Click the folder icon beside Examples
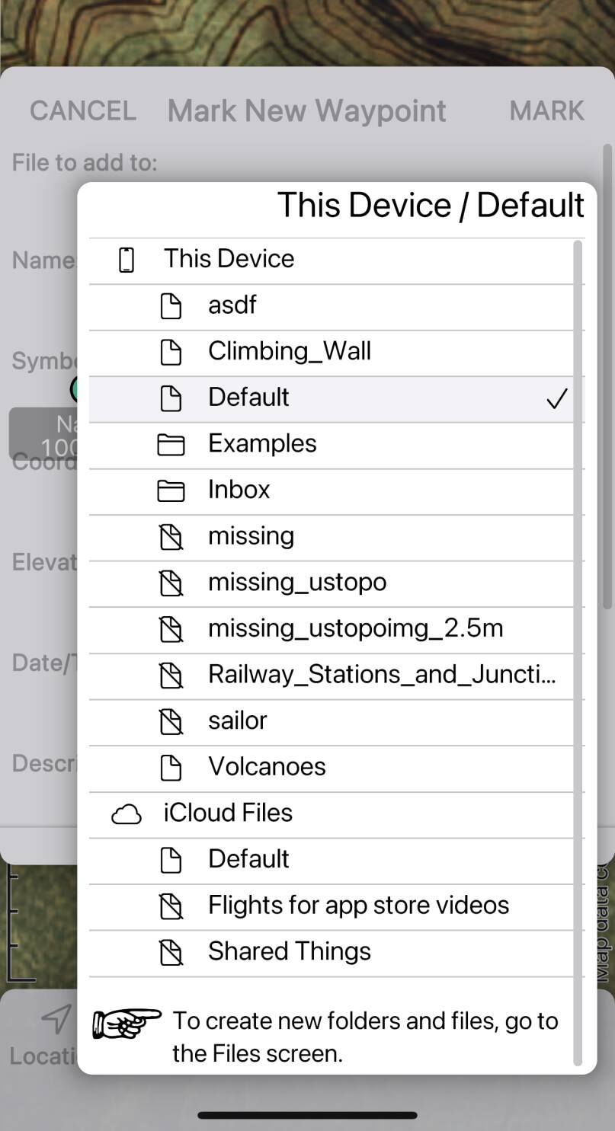 click(171, 445)
